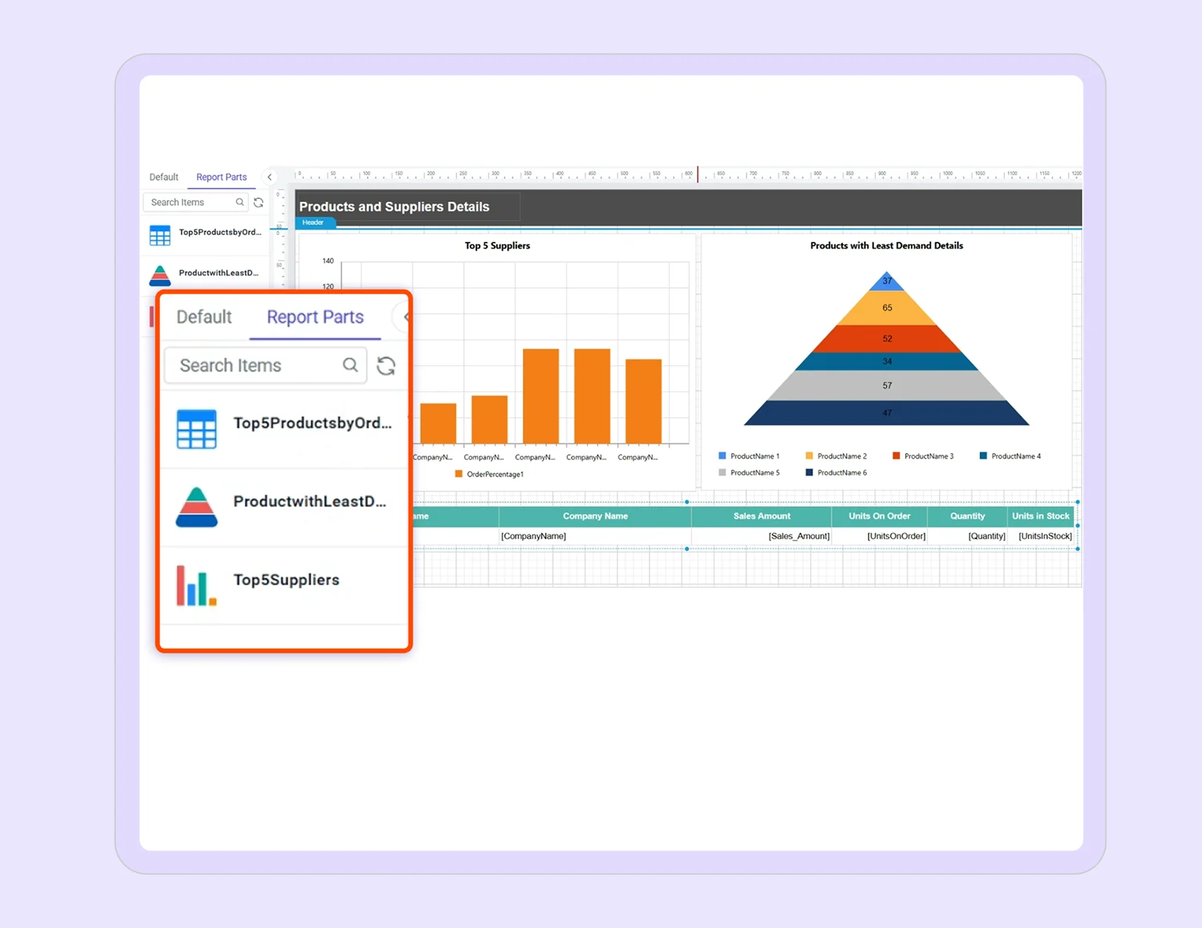Select the Top5Suppliers bar chart icon
The height and width of the screenshot is (928, 1202).
click(195, 586)
